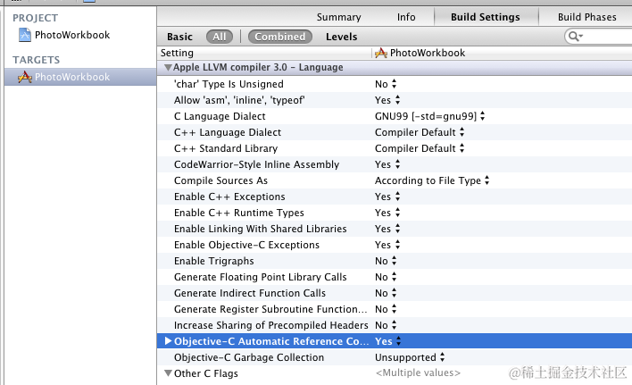Open the C Language Dialect GNU99 popup
632x385 pixels.
tap(429, 116)
